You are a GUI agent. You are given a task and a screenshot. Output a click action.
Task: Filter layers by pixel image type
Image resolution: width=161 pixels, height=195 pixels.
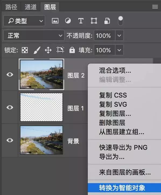(55, 21)
